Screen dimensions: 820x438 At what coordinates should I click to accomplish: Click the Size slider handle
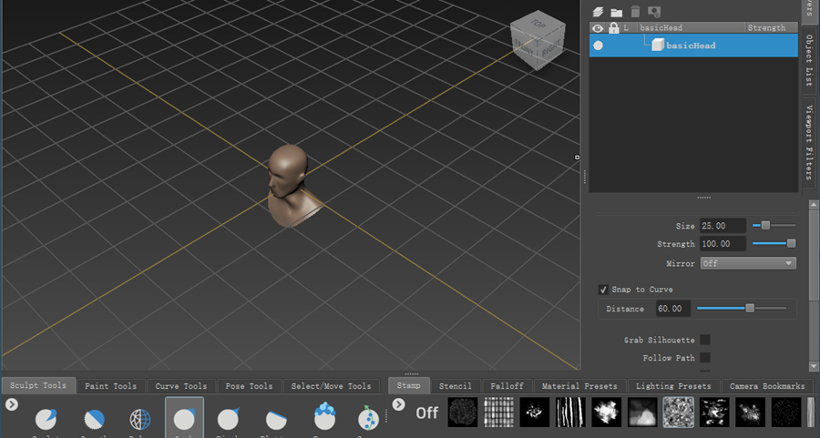pos(765,225)
